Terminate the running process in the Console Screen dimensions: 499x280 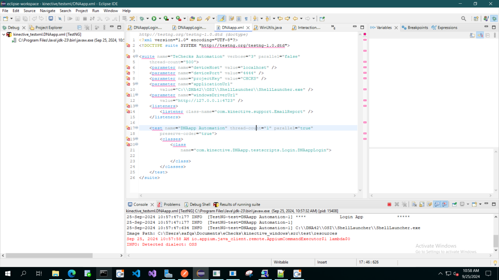[389, 204]
